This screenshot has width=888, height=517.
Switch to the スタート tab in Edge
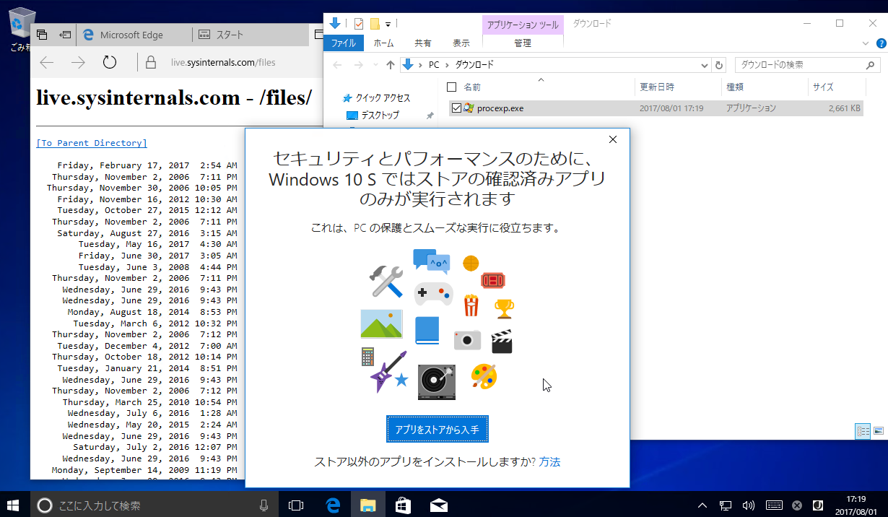pos(249,35)
